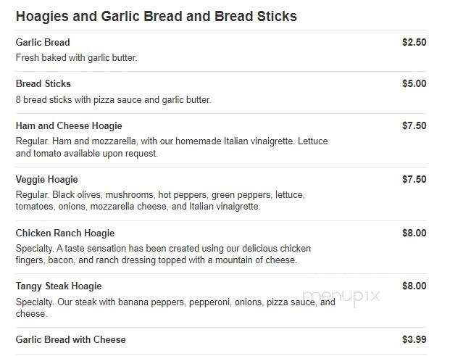Click the Chicken Ranch Hoagie description

(163, 254)
